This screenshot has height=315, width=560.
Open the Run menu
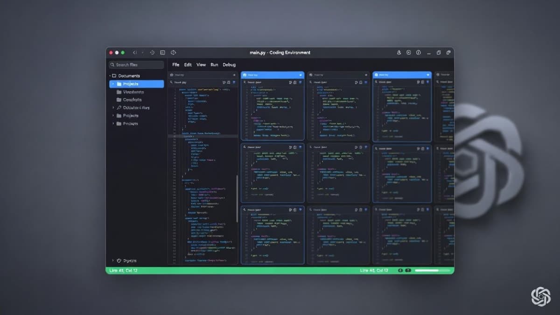click(214, 64)
